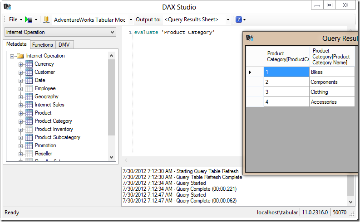Image resolution: width=360 pixels, height=222 pixels.
Task: Open the File menu
Action: [x=13, y=19]
